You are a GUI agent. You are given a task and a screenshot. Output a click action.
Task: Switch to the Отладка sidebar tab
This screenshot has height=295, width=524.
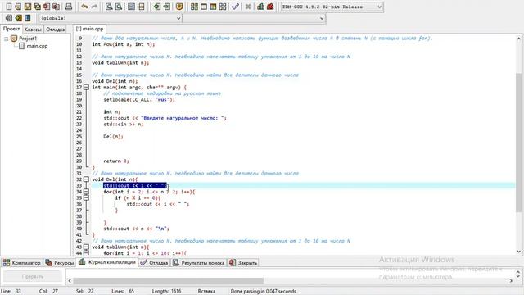55,29
